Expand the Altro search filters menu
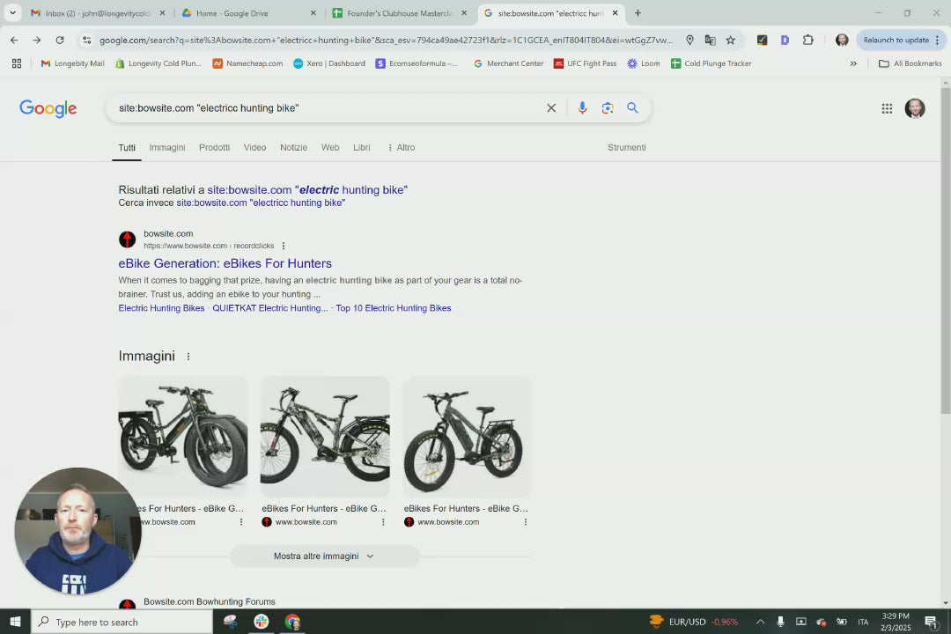This screenshot has width=951, height=634. (x=401, y=147)
